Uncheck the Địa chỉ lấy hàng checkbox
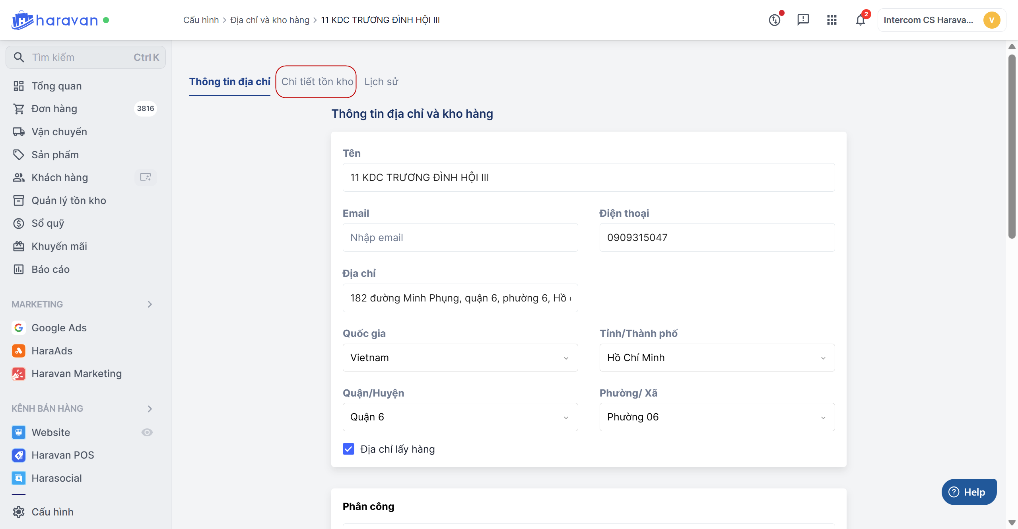Viewport: 1018px width, 529px height. point(348,449)
